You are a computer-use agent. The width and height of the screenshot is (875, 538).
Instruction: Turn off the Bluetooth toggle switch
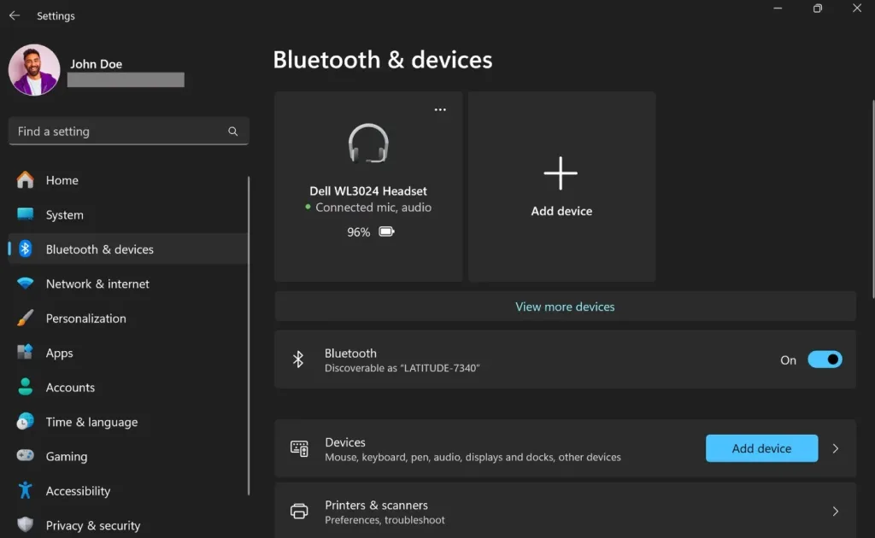point(825,360)
